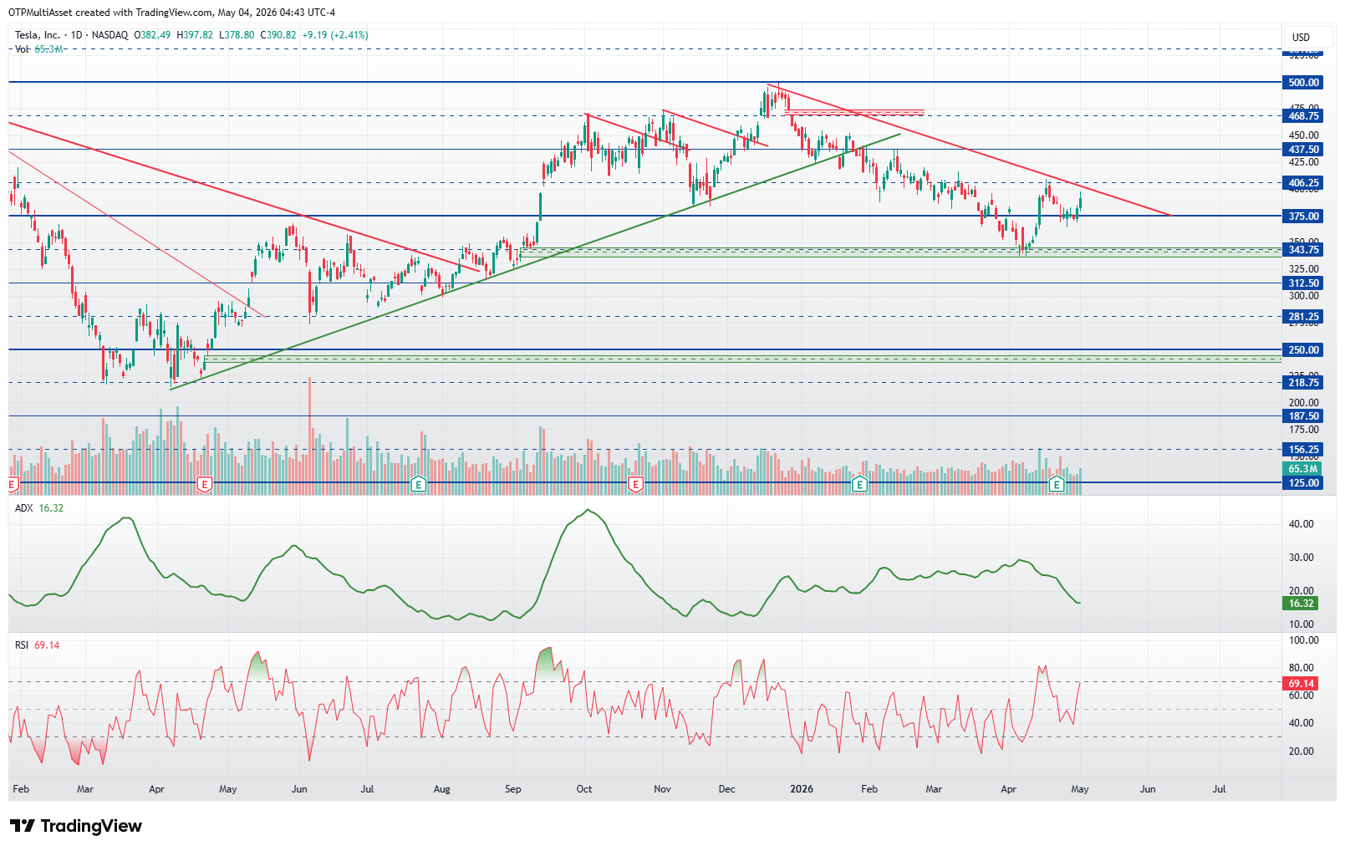Click the Vol 65.3M indicator legend

(39, 49)
